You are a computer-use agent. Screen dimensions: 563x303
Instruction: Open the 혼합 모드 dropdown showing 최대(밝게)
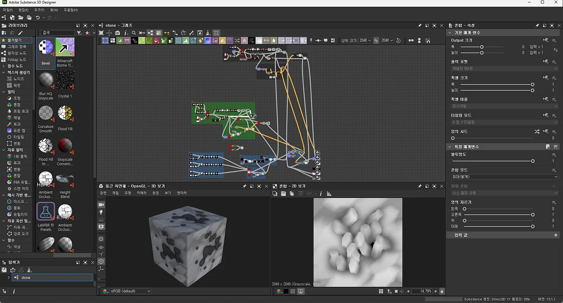click(505, 177)
